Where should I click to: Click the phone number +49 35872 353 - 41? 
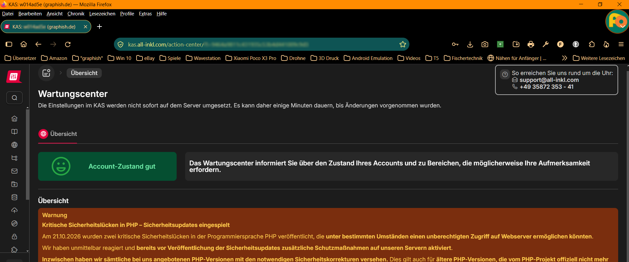pyautogui.click(x=546, y=87)
